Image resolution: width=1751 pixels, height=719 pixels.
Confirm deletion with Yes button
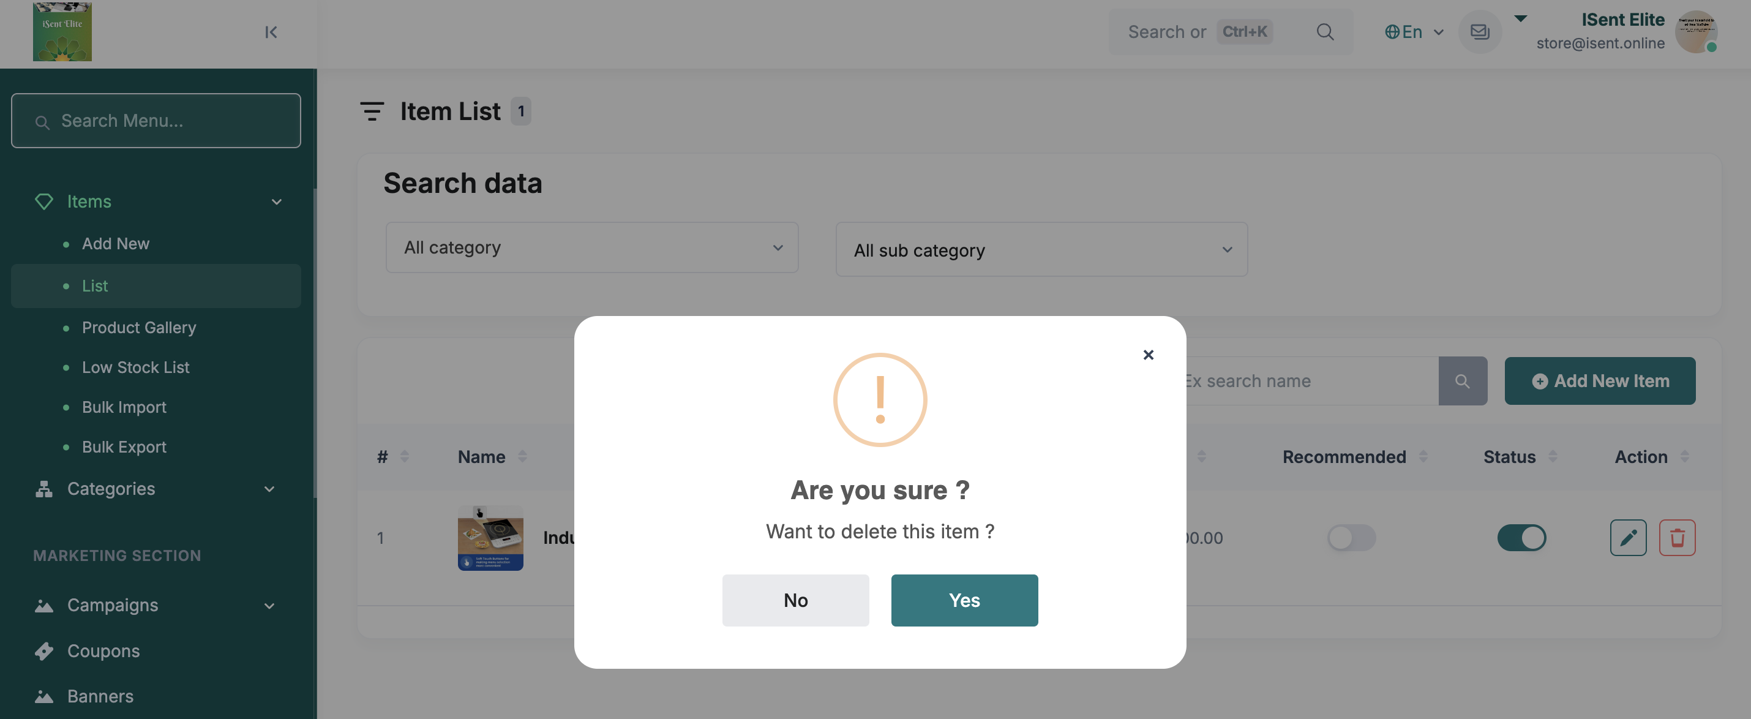pos(964,600)
